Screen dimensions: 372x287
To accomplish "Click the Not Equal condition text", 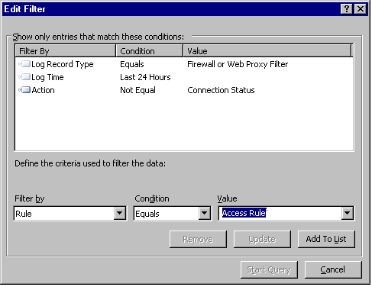I will tap(137, 90).
